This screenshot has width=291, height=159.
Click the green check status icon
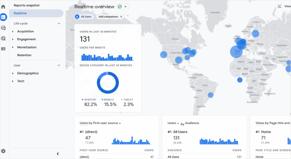coord(120,7)
